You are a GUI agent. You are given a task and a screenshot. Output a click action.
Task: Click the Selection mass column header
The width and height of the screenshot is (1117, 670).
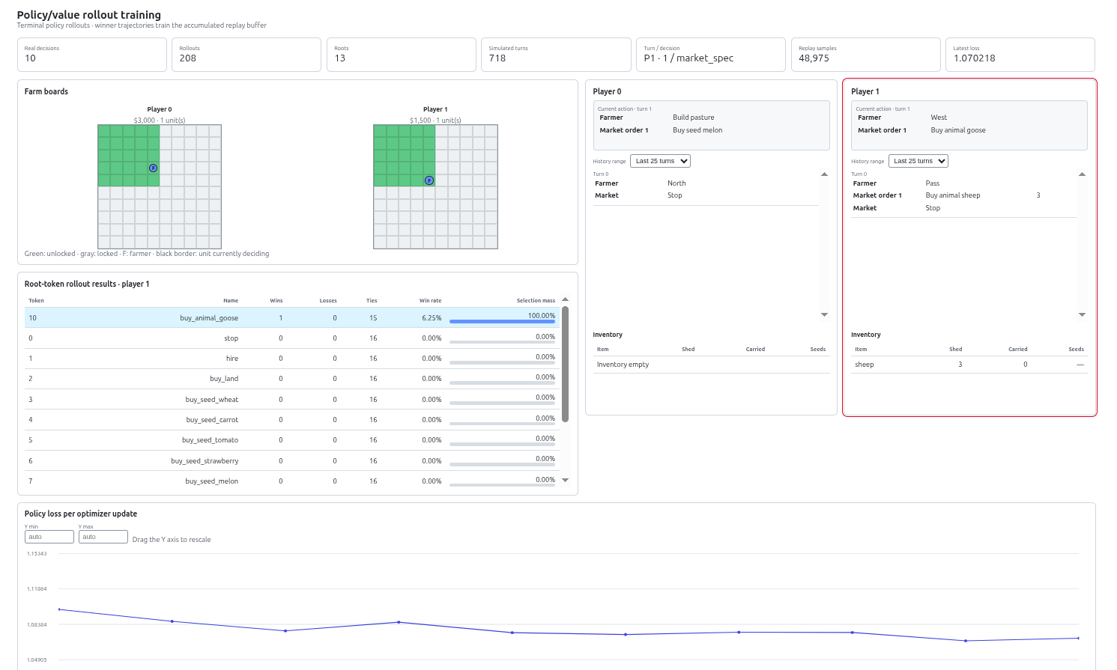(536, 300)
